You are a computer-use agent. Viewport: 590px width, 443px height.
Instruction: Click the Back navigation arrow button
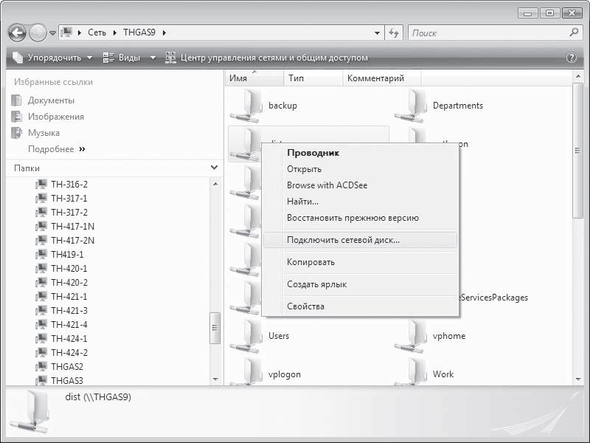[17, 32]
